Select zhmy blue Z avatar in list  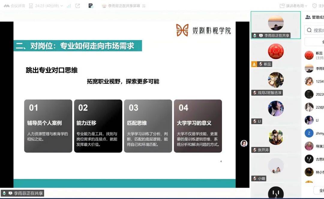pyautogui.click(x=309, y=133)
